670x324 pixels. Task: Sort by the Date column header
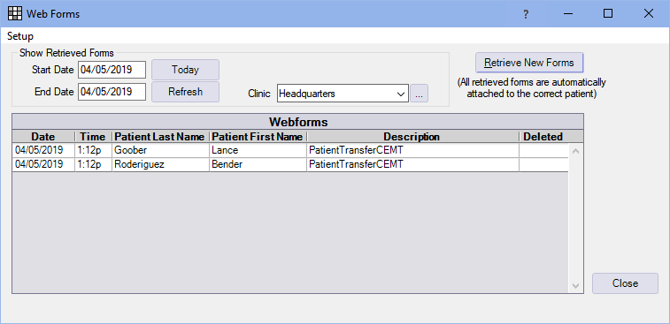click(x=43, y=137)
